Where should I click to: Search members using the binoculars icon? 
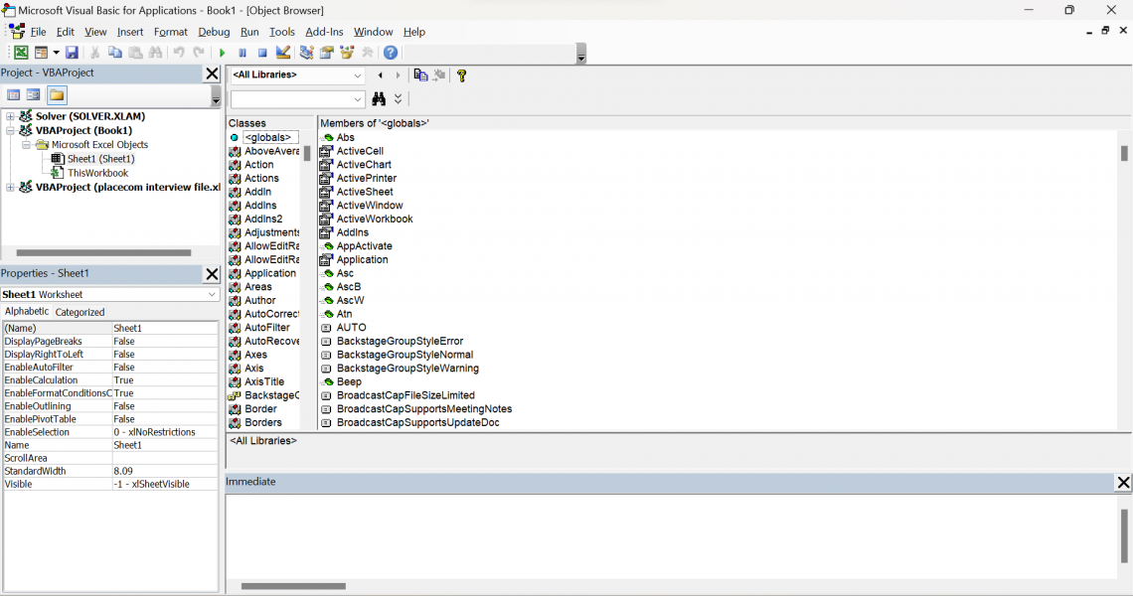click(x=380, y=98)
